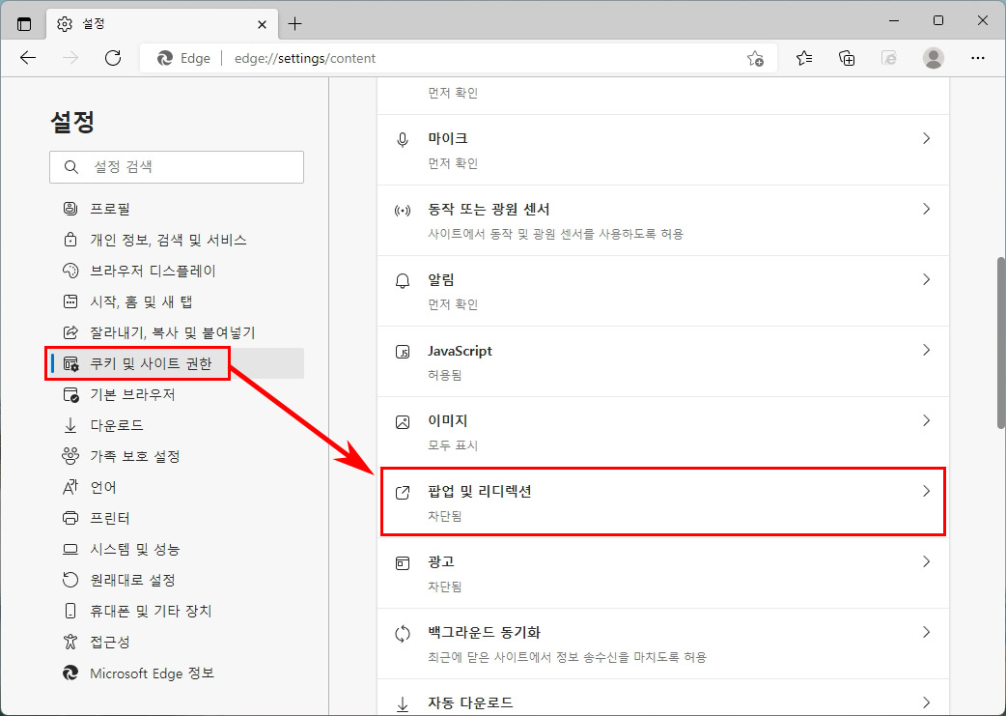Screen dimensions: 1006x716
Task: Open 다운로드 settings in sidebar
Action: pyautogui.click(x=176, y=425)
